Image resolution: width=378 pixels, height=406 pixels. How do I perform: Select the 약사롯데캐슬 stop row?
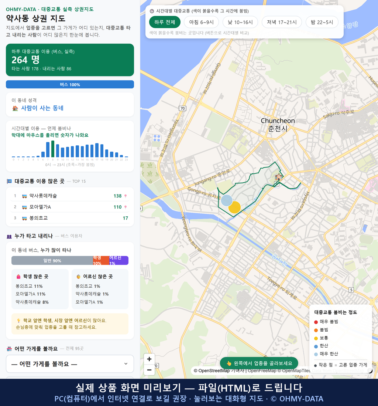(x=70, y=196)
